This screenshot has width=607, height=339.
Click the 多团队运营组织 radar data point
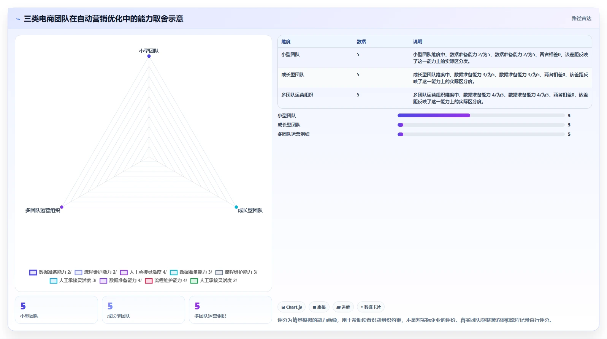coord(62,207)
